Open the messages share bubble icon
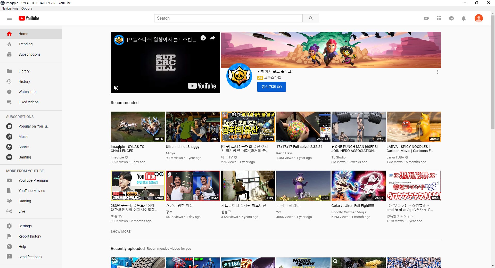Screen dimensions: 495x268 (451, 18)
